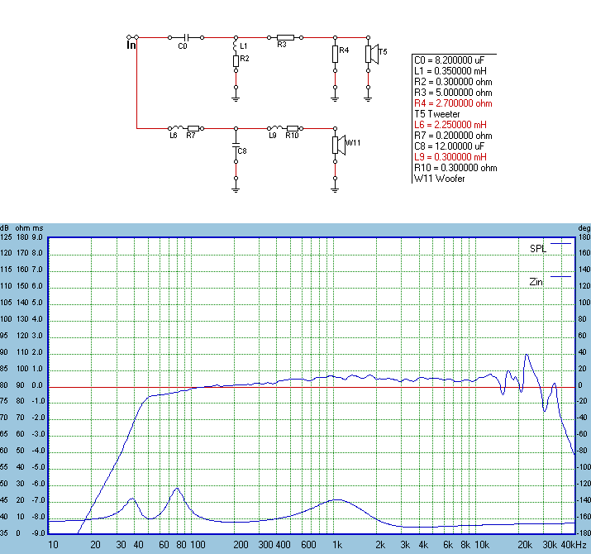The image size is (591, 554).
Task: Click the Zin legend line sample
Action: tap(561, 277)
